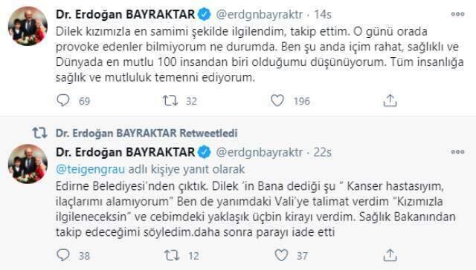Click the 22s timestamp of second tweet
Image resolution: width=476 pixels, height=270 pixels.
[322, 152]
